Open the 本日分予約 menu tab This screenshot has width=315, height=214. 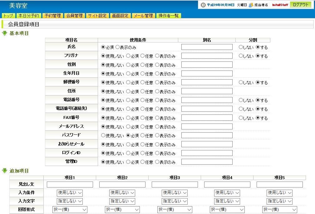tap(29, 16)
